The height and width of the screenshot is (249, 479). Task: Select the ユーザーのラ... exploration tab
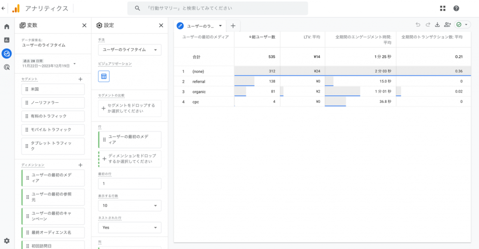click(x=199, y=26)
